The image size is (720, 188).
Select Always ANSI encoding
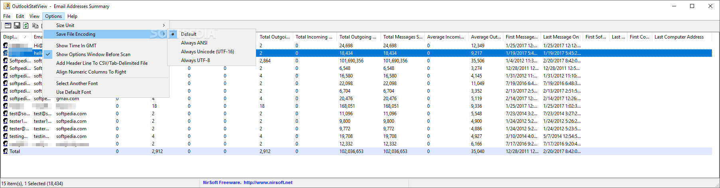(x=212, y=43)
